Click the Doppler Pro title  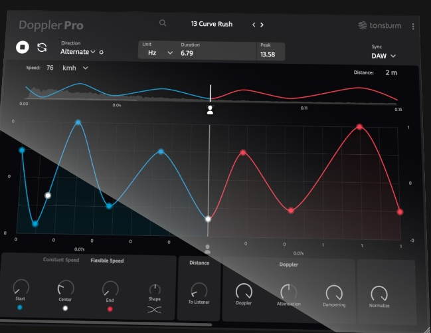pos(51,25)
